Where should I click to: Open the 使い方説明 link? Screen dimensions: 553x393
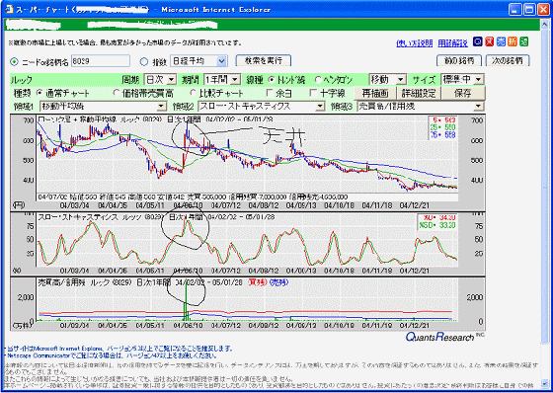click(x=415, y=43)
